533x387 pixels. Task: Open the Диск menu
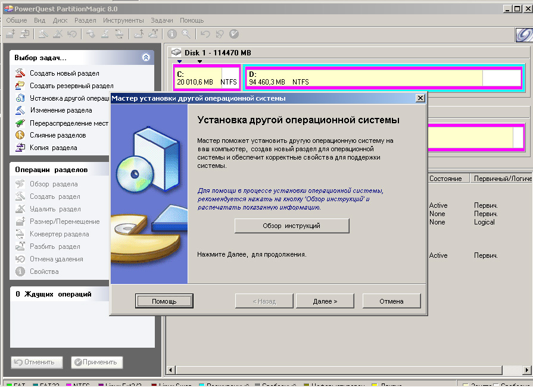coord(60,20)
